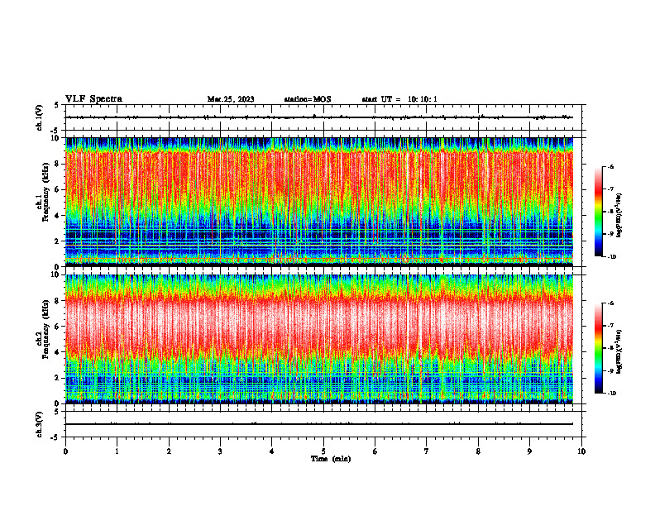
Task: Select the ch.1 spectrogram color bar
Action: point(599,212)
